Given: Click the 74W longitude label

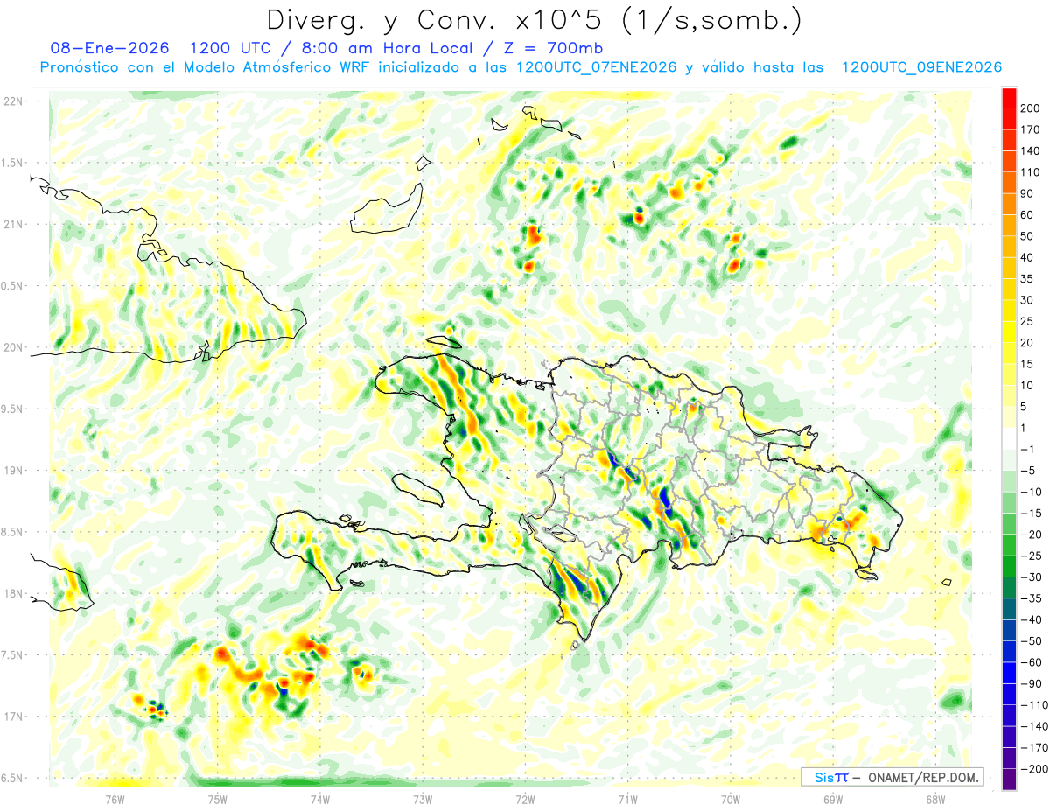Looking at the screenshot, I should click(320, 799).
